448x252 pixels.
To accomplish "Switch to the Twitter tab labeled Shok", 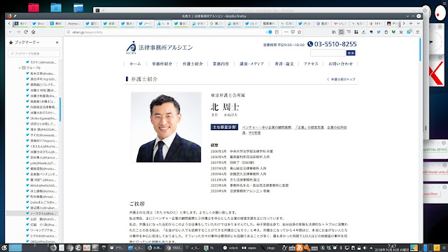I will pyautogui.click(x=38, y=24).
